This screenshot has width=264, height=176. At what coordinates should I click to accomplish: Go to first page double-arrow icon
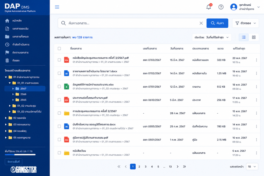(x=119, y=166)
